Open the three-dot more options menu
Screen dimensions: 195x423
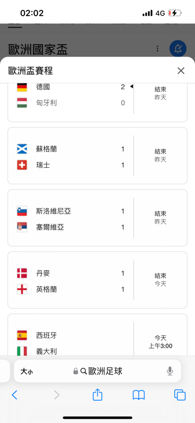pyautogui.click(x=157, y=49)
